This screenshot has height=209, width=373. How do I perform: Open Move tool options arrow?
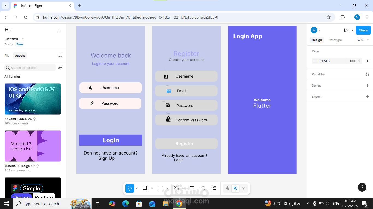[x=136, y=188]
